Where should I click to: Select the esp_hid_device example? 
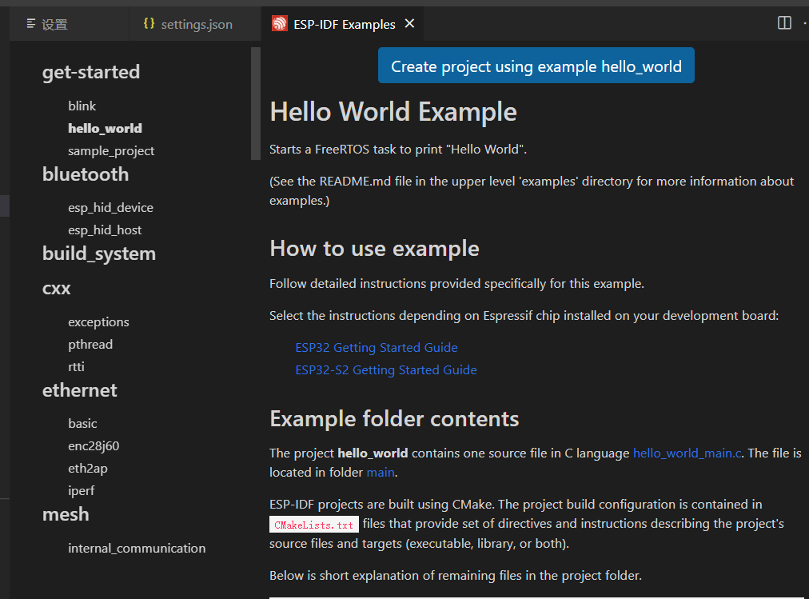(110, 207)
